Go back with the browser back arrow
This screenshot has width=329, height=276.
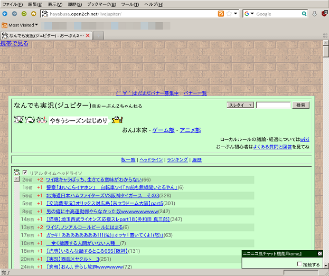(5, 14)
